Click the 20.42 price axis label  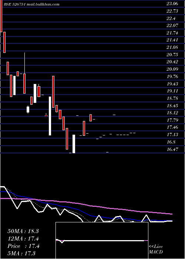coord(172,62)
